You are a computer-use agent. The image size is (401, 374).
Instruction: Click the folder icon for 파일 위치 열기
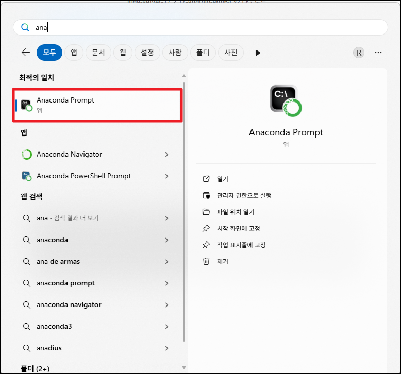(x=206, y=212)
